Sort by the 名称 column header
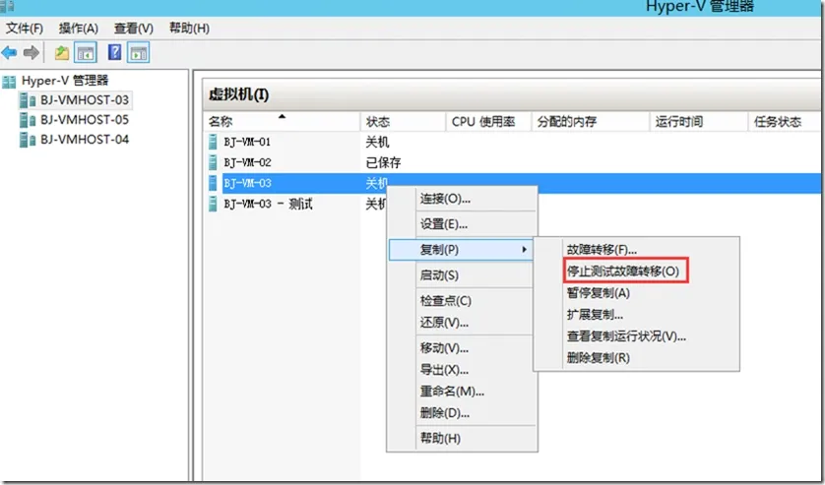 coord(282,122)
